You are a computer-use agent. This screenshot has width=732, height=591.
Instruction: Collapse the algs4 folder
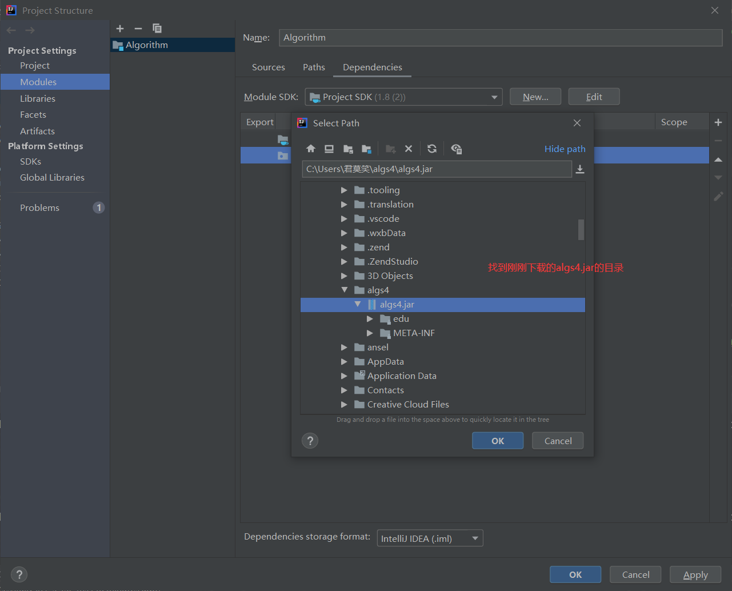pos(344,290)
